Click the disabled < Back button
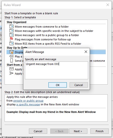 point(59,131)
